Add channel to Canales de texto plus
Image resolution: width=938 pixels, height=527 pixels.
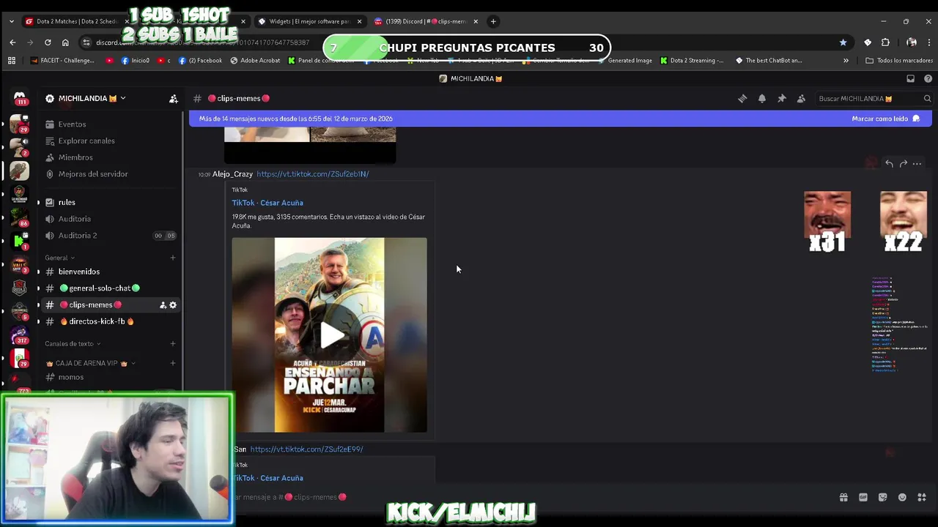(x=173, y=343)
